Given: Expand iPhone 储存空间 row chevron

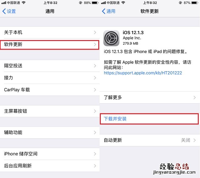Looking at the screenshot, I should coord(95,154).
